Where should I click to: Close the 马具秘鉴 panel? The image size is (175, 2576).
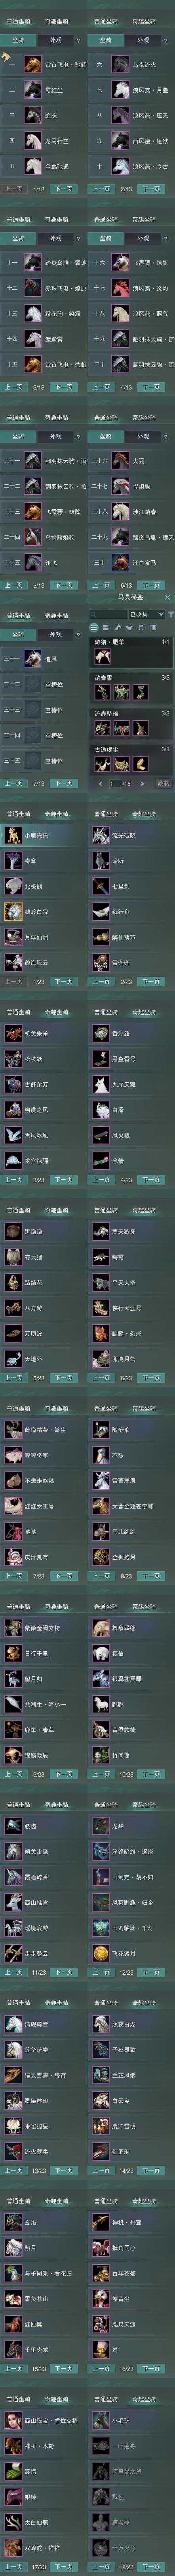tap(168, 597)
